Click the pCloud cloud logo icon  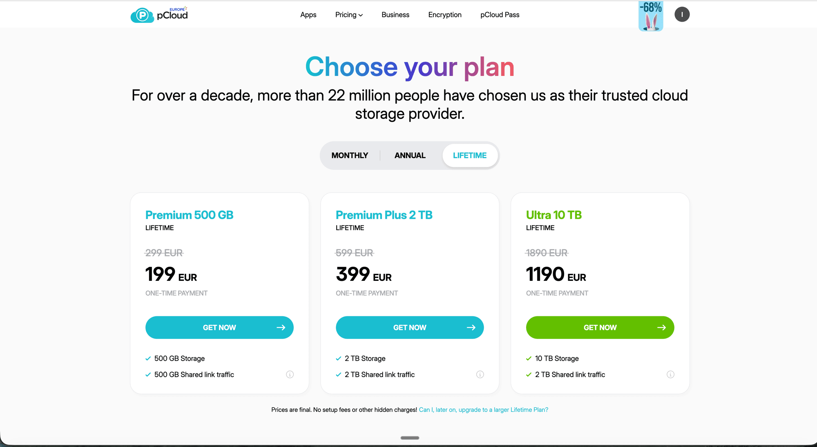(x=141, y=15)
